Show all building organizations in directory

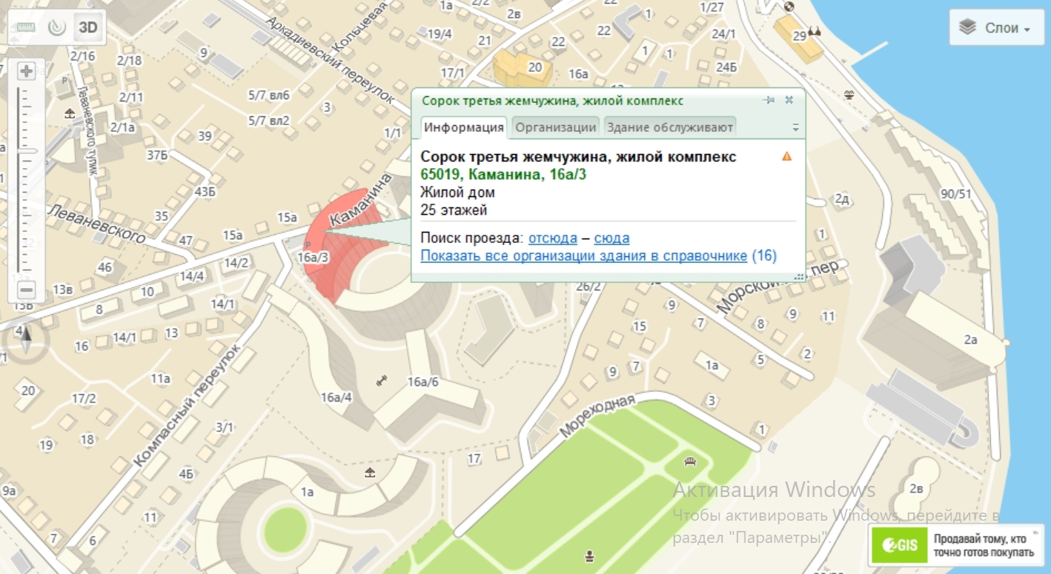click(583, 256)
